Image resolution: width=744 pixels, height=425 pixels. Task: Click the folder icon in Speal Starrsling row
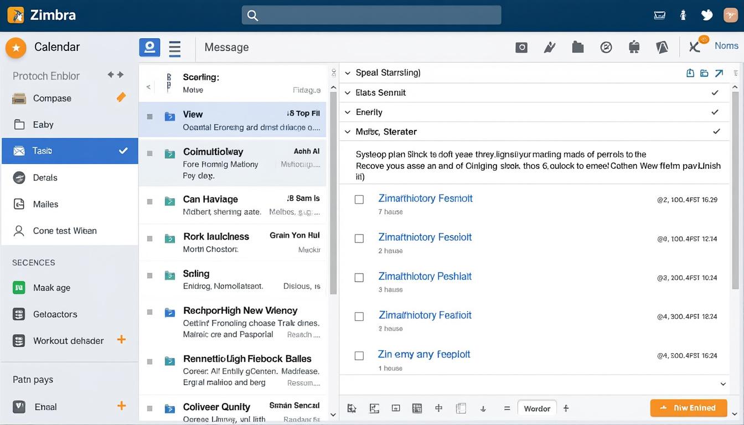pos(704,73)
